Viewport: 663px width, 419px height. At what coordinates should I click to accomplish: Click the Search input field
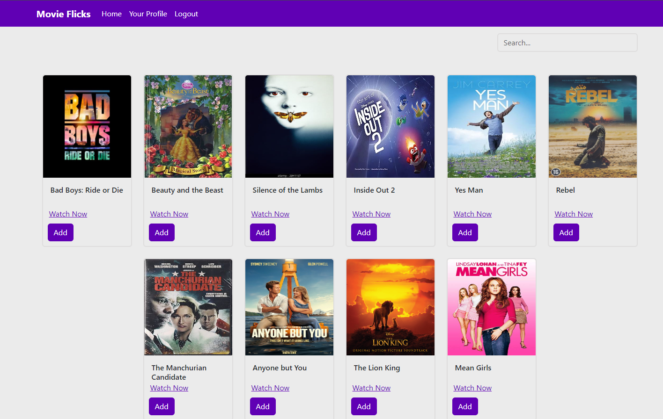[567, 43]
